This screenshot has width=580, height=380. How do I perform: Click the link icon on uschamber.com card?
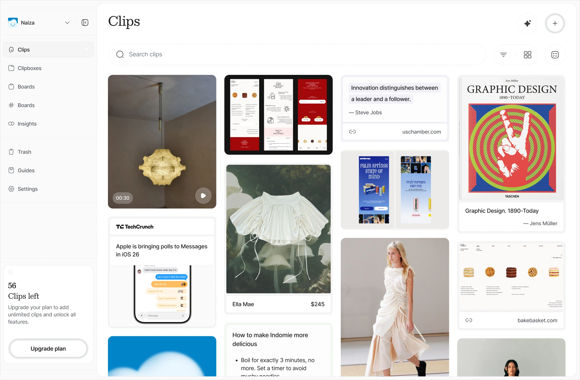[352, 131]
